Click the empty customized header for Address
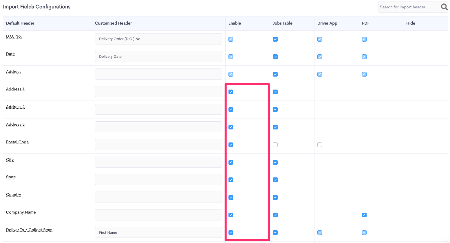Viewport: 450px width, 243px height. click(x=158, y=74)
